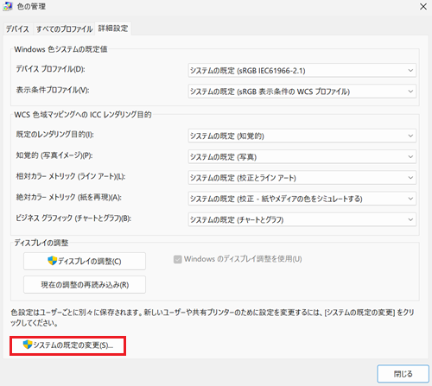Click the 色の管理 window title text

coord(31,7)
